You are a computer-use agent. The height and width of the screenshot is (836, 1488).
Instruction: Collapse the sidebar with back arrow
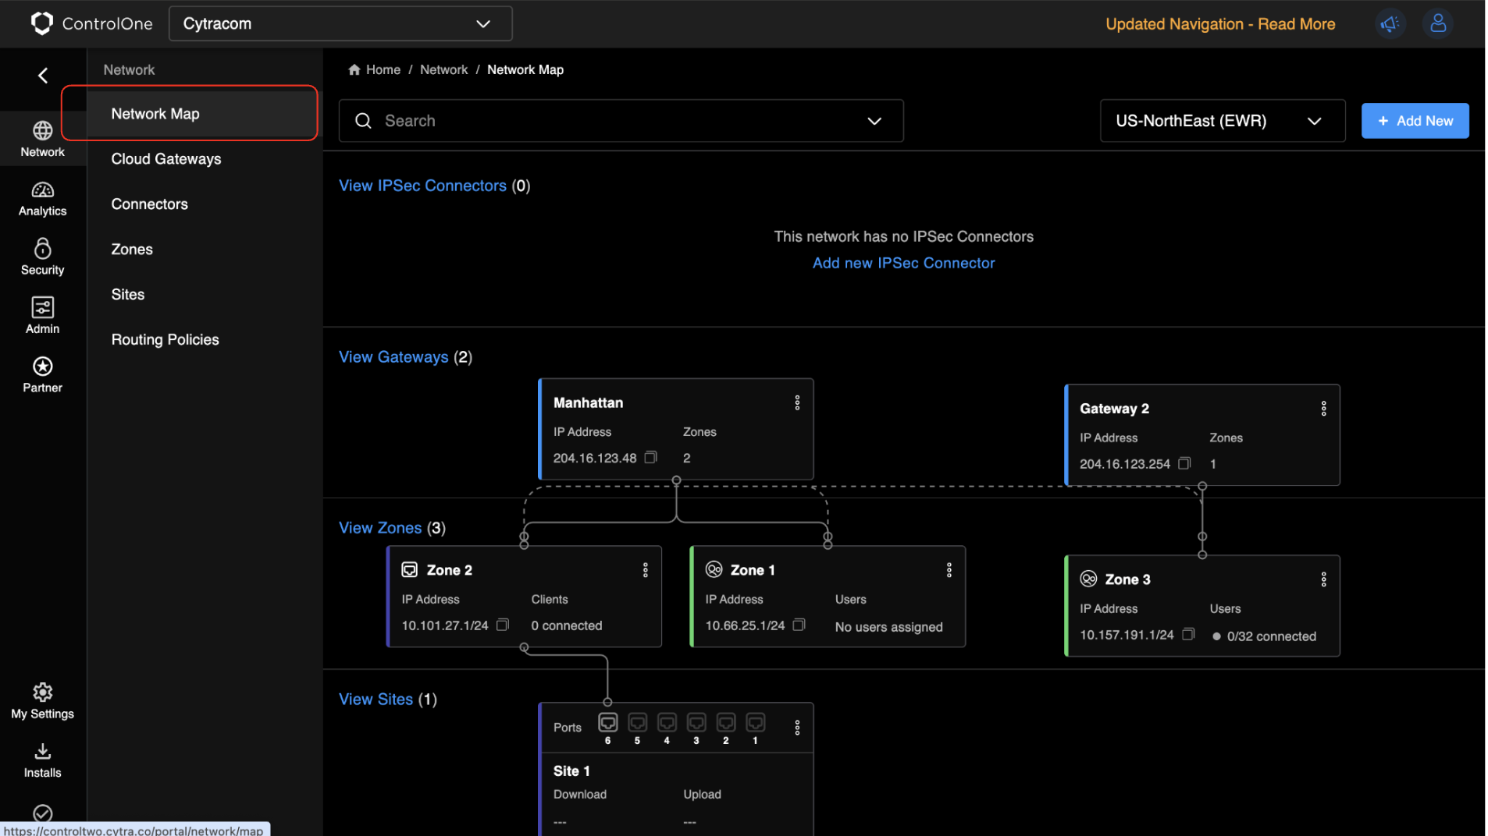click(x=43, y=76)
